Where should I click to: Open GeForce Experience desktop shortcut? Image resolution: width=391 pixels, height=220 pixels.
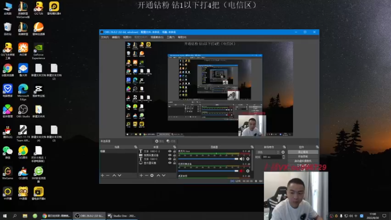39,51
